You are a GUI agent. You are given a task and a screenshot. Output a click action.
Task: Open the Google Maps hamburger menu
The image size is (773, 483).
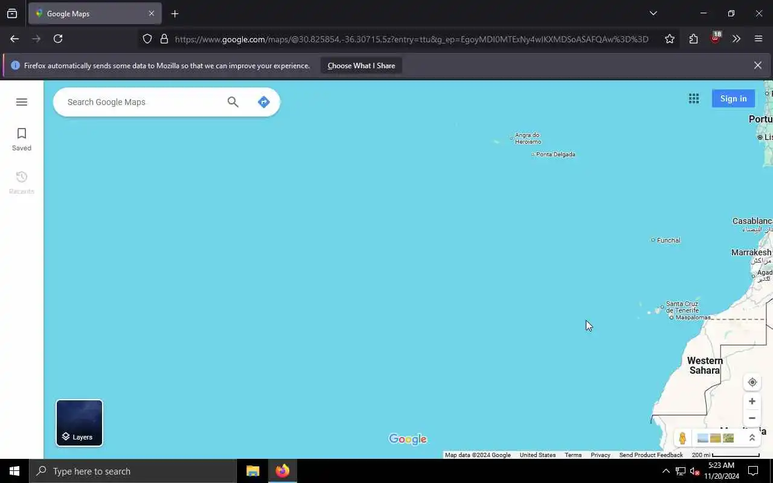22,102
